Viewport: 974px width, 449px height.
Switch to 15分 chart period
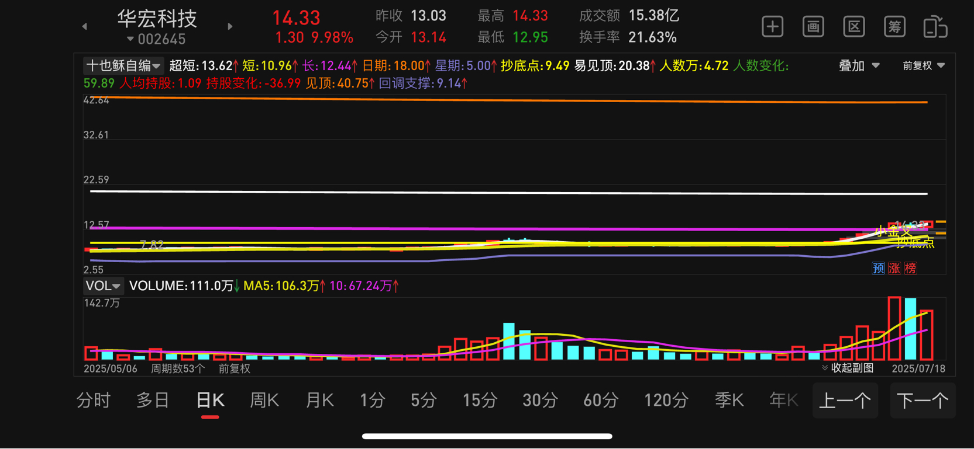click(x=480, y=401)
